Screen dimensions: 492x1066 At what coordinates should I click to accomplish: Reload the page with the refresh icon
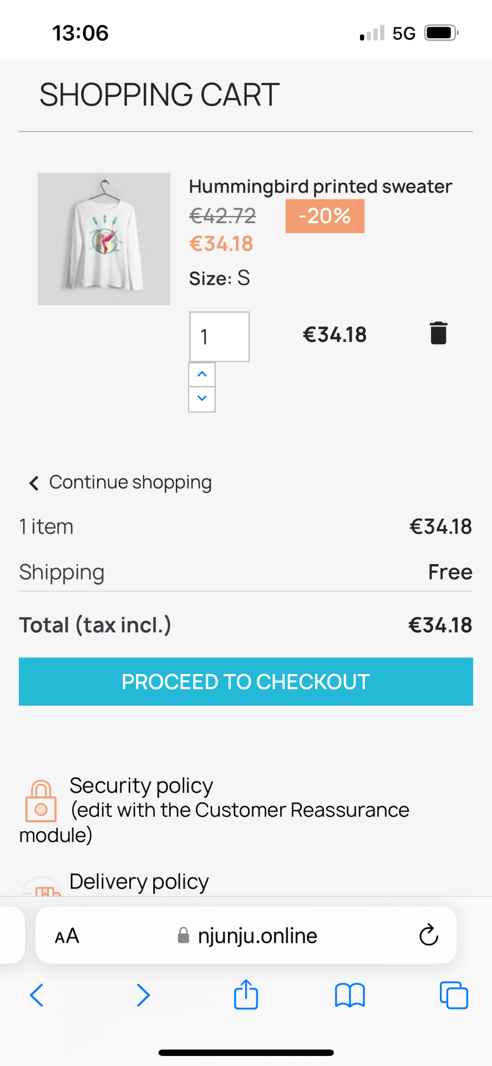(428, 936)
